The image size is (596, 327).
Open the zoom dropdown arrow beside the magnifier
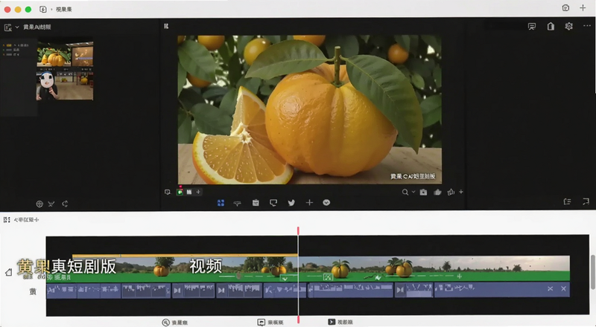coord(413,192)
